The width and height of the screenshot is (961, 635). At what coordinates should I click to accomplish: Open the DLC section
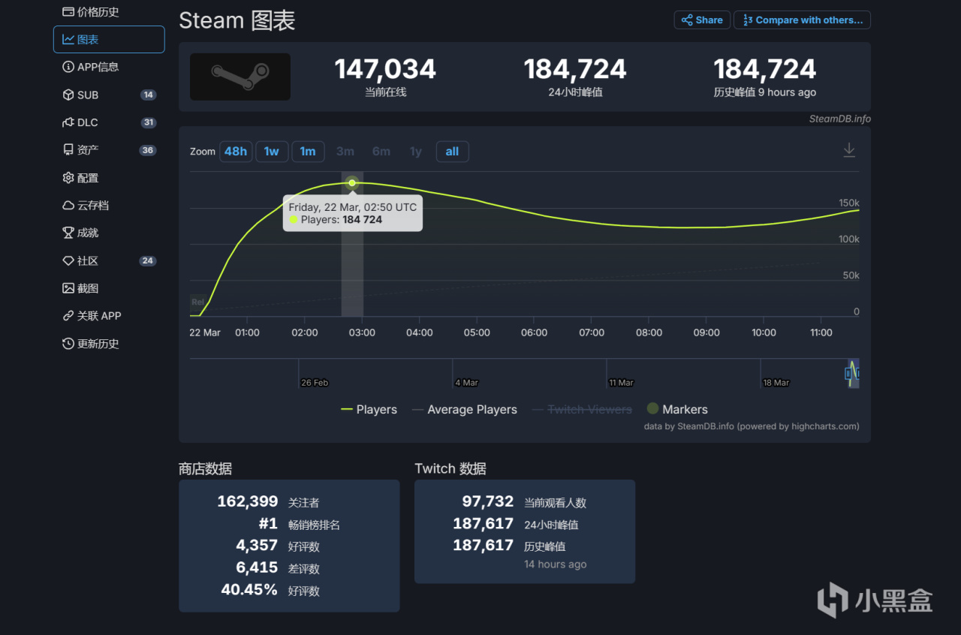click(109, 122)
